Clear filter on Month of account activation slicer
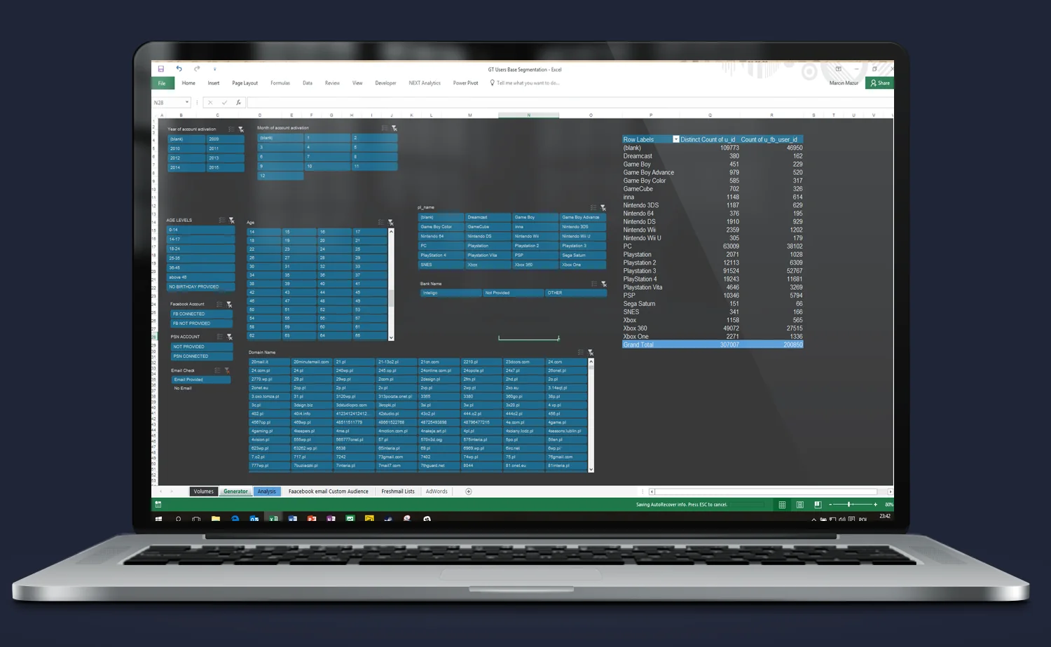The width and height of the screenshot is (1051, 647). pos(394,128)
